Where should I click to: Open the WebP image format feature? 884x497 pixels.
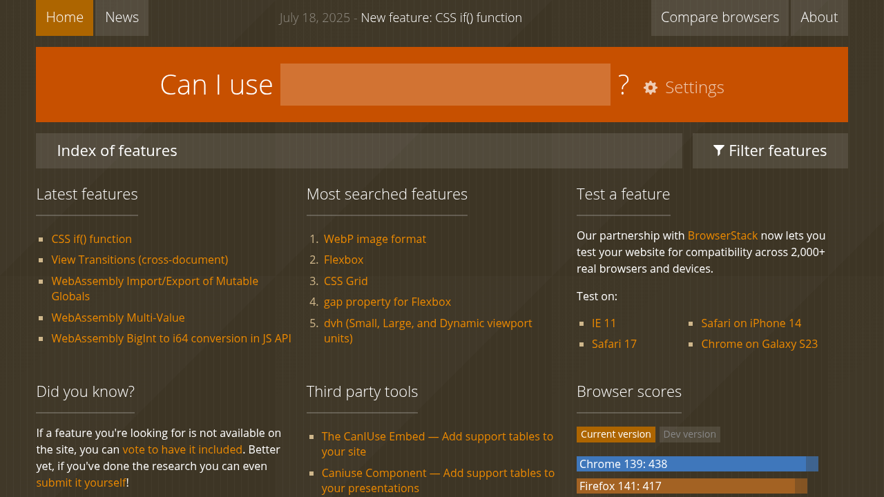374,239
